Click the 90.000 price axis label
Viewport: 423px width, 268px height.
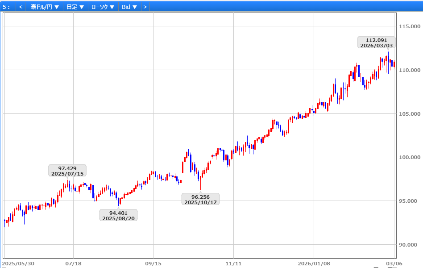(409, 245)
